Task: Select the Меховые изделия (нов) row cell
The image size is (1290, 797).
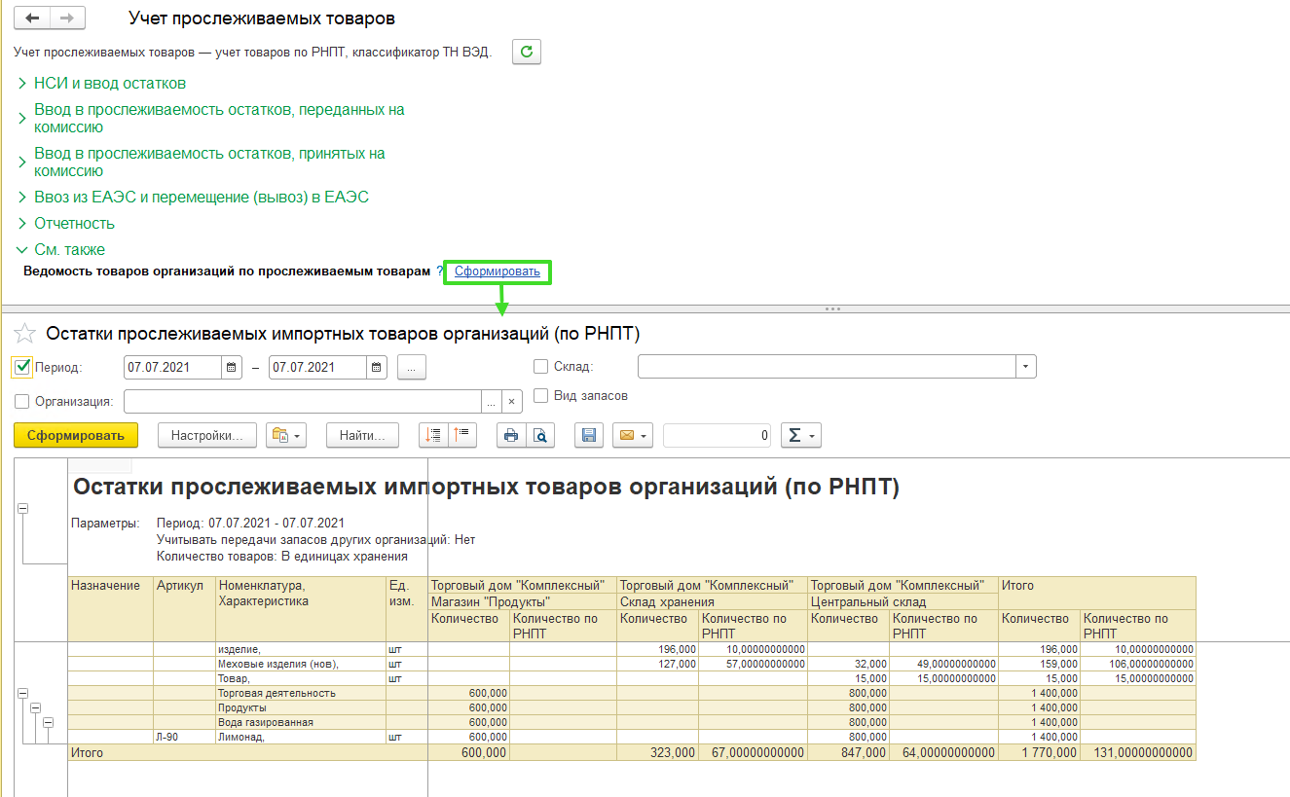Action: point(301,664)
